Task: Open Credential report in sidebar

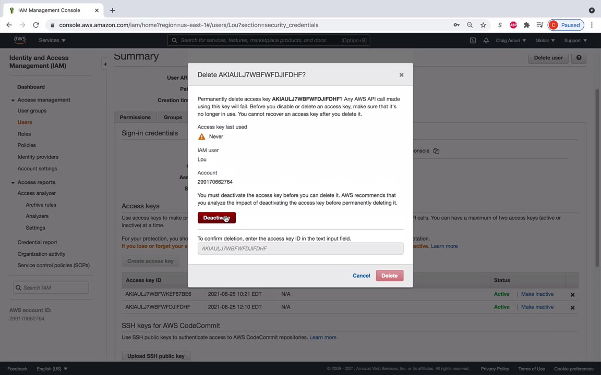Action: pos(37,242)
